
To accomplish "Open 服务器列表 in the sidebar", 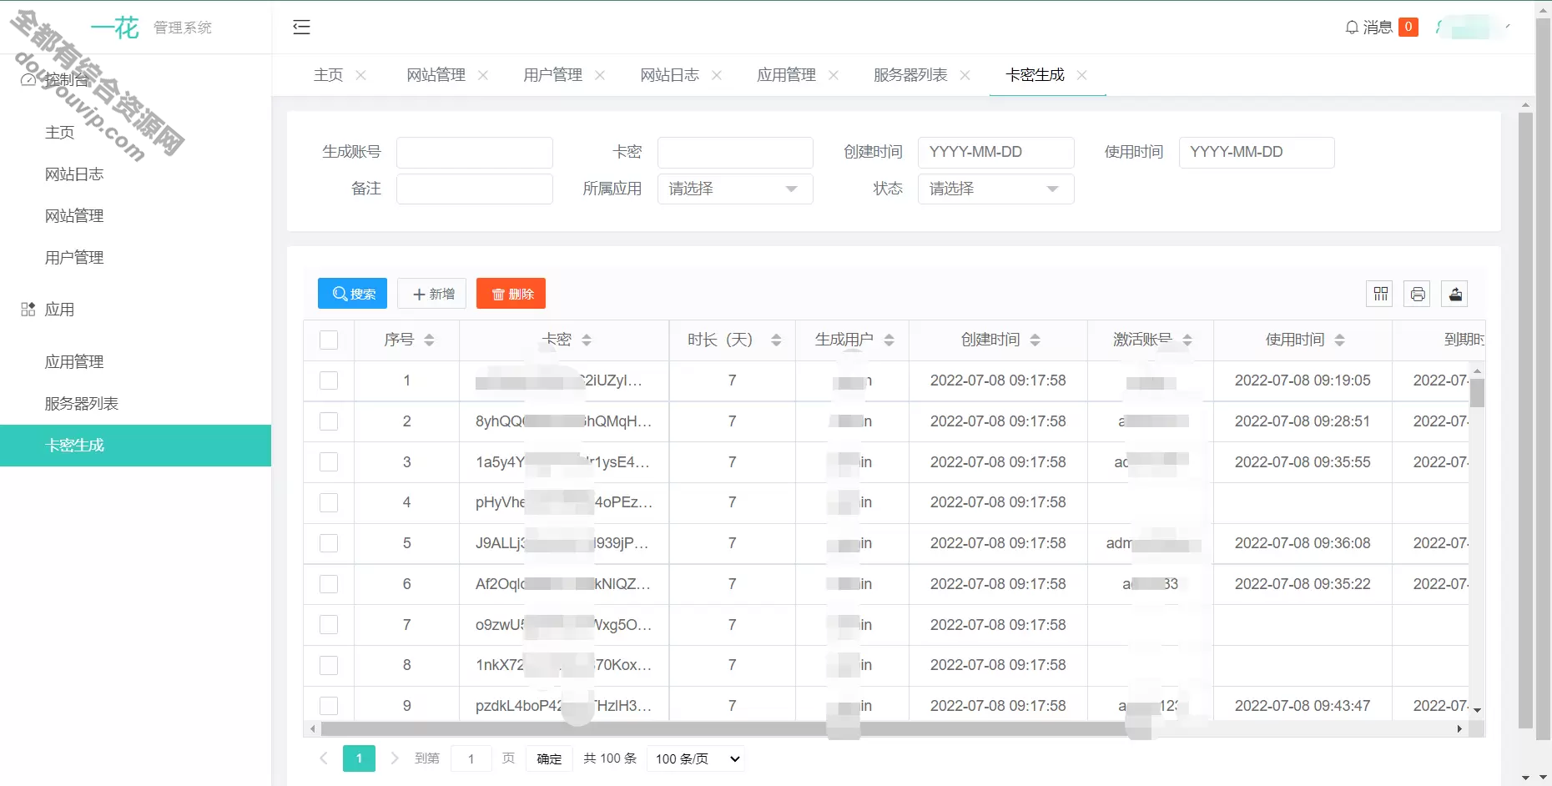I will tap(82, 404).
